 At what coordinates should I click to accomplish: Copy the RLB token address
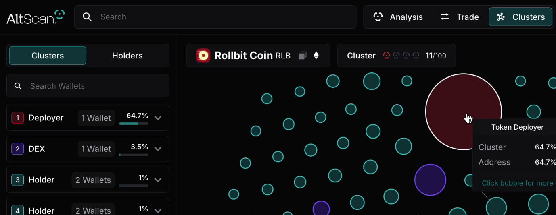[303, 56]
